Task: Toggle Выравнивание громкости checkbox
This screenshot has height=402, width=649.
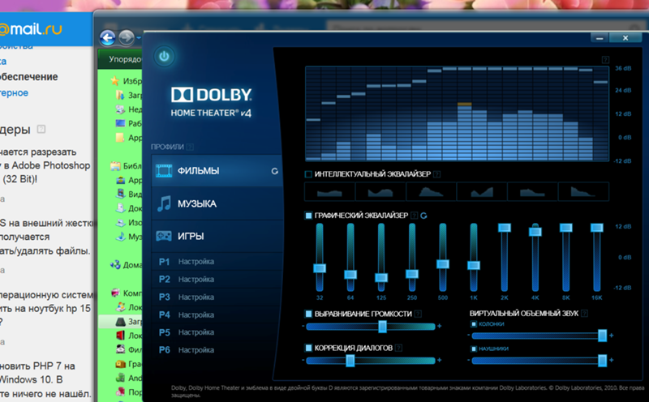Action: click(308, 313)
